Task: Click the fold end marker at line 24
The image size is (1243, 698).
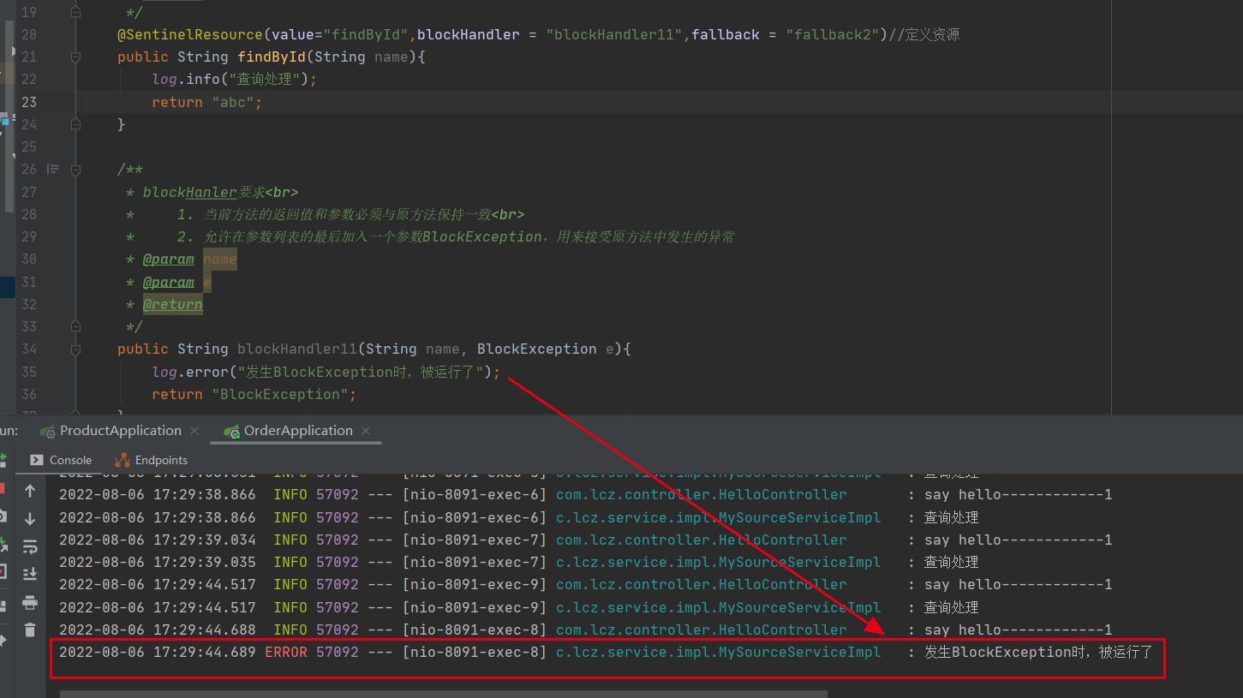Action: coord(75,124)
